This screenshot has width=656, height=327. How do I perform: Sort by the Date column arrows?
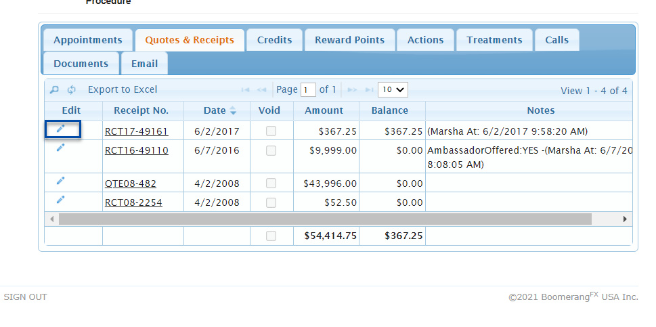234,111
